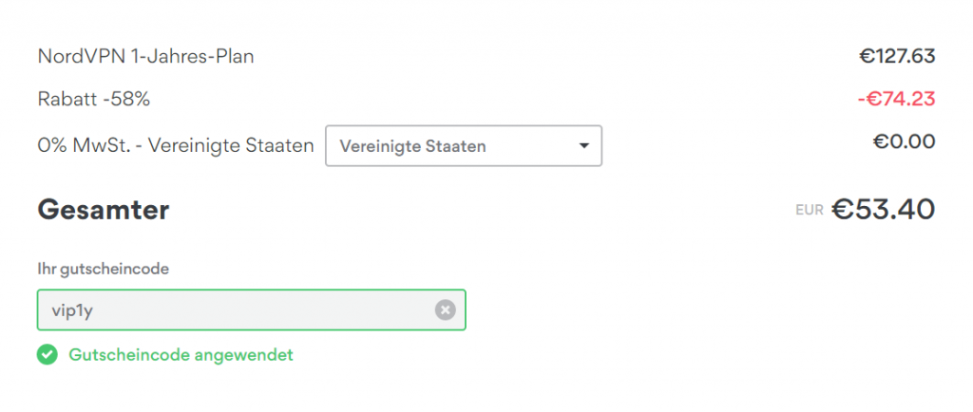Click the Ihr gutscheincode field label
The image size is (973, 412).
click(103, 270)
